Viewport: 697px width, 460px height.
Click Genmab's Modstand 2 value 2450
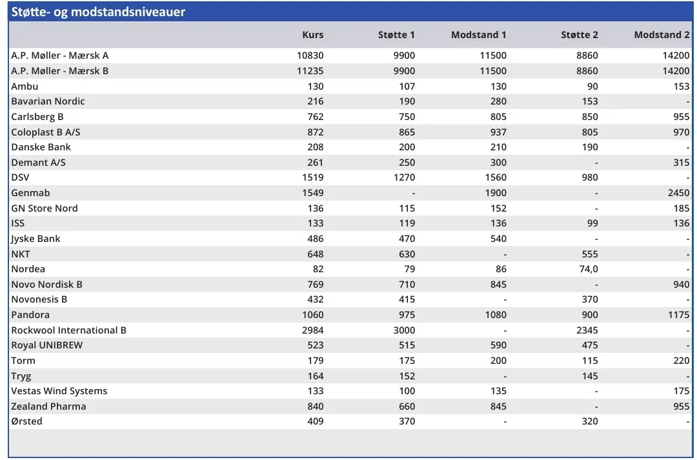click(678, 193)
